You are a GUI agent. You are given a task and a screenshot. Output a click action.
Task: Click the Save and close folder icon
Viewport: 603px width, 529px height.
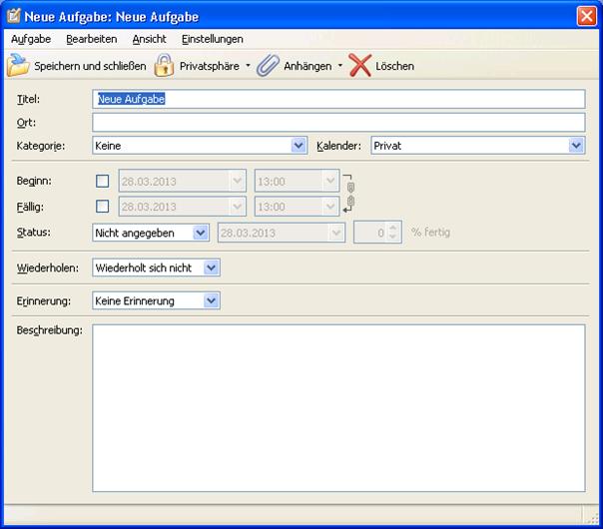pos(18,65)
